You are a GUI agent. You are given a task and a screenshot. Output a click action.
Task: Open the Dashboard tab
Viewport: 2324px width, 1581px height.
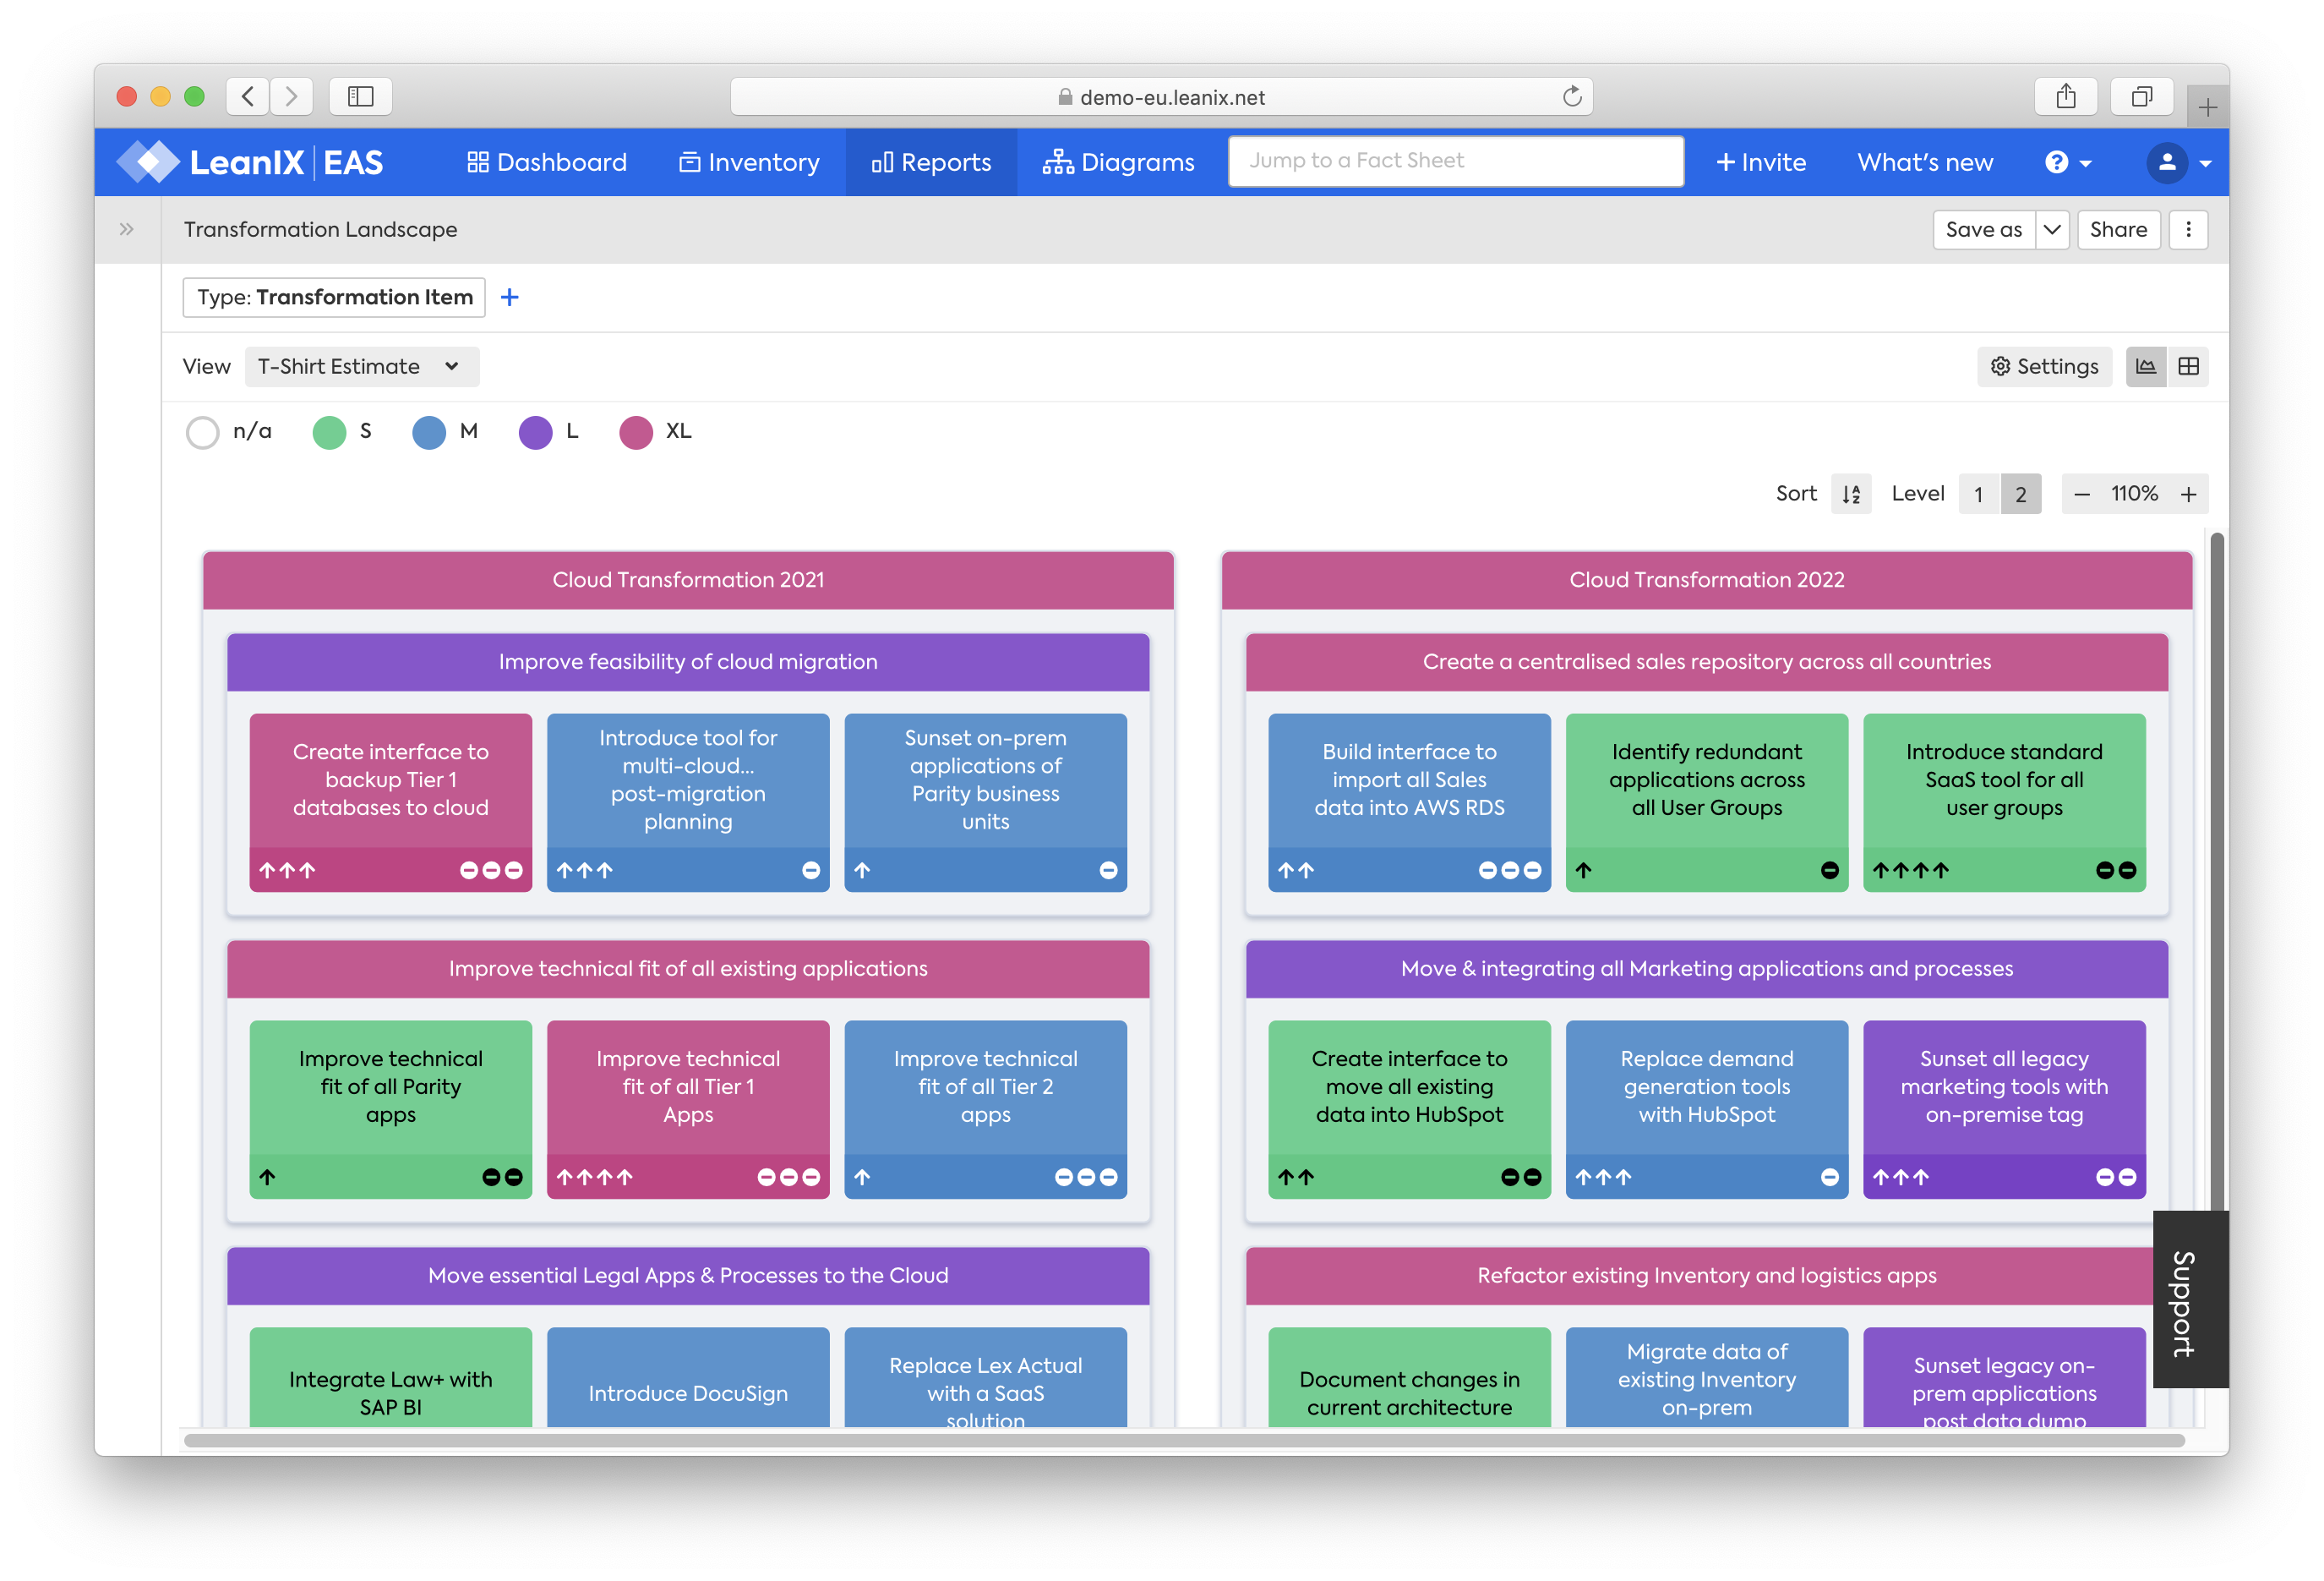547,162
